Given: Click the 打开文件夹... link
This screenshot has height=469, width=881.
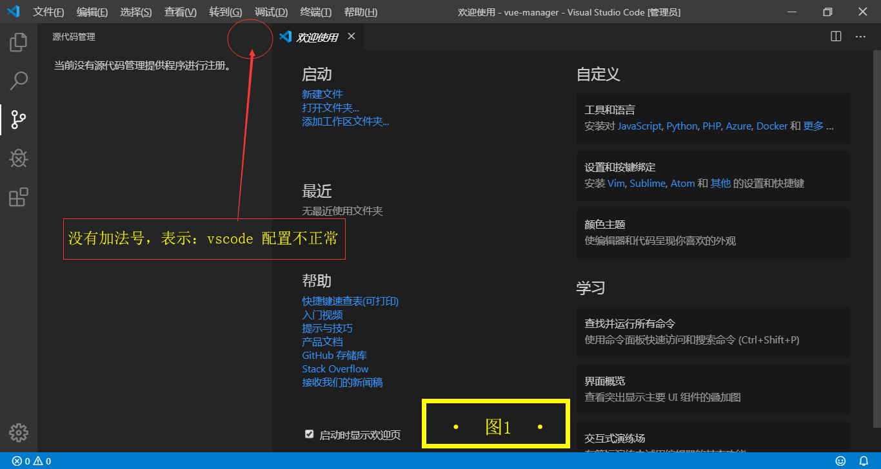Looking at the screenshot, I should click(330, 108).
